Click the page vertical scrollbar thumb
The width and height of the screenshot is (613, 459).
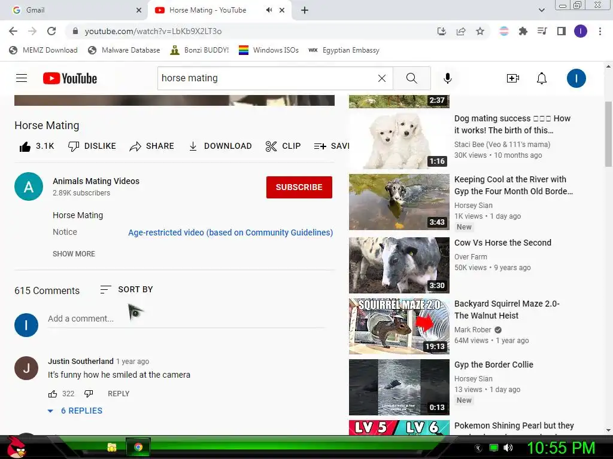tap(608, 134)
